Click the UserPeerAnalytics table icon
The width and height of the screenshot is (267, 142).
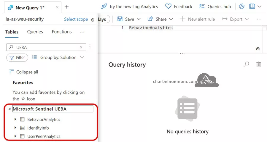(x=22, y=136)
